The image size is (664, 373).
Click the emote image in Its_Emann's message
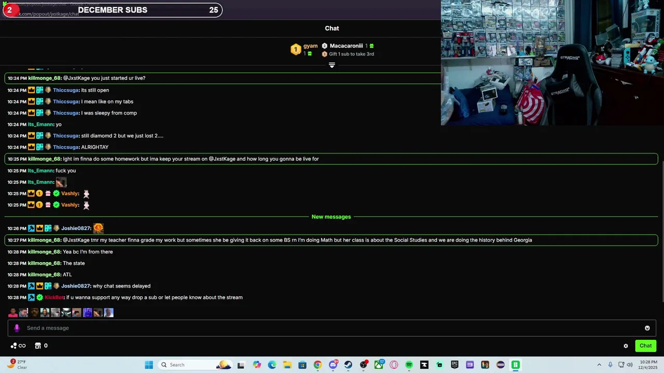pos(61,182)
